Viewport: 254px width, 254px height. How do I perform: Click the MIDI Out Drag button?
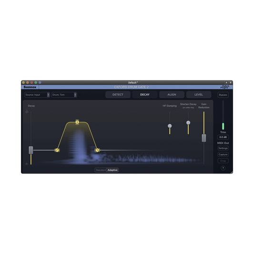point(223,161)
